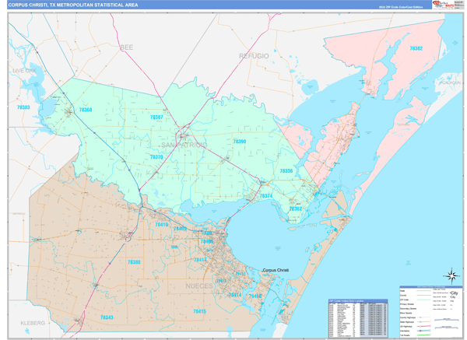
Task: Click the REFUGIO county label
Action: (254, 56)
